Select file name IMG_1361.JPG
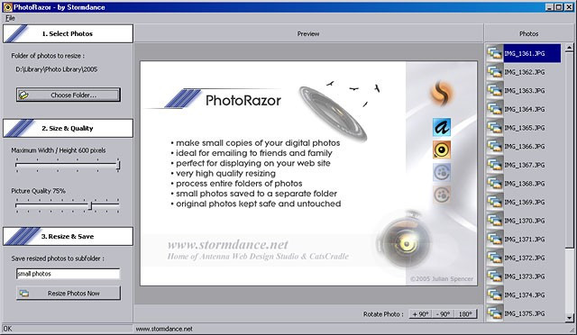The image size is (577, 335). point(525,54)
